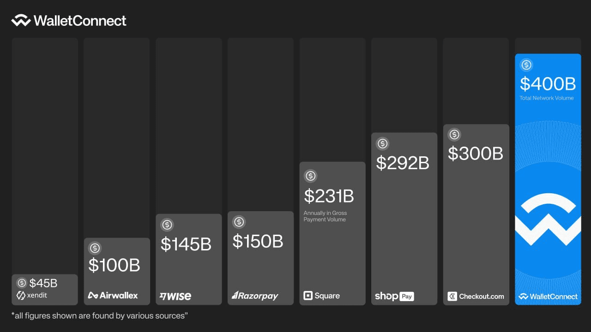The height and width of the screenshot is (332, 591).
Task: Click the $150B figure in Razorpay bar
Action: tap(258, 241)
